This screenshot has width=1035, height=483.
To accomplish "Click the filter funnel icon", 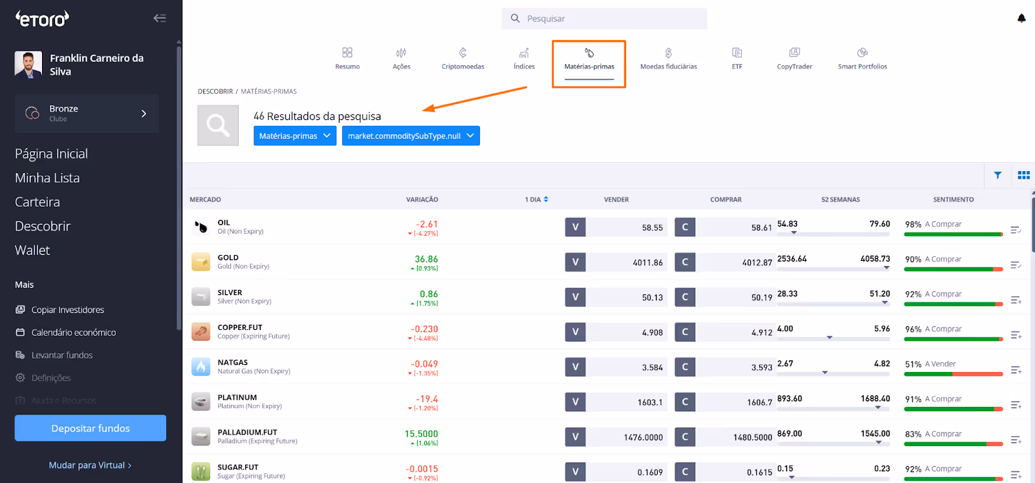I will 997,175.
